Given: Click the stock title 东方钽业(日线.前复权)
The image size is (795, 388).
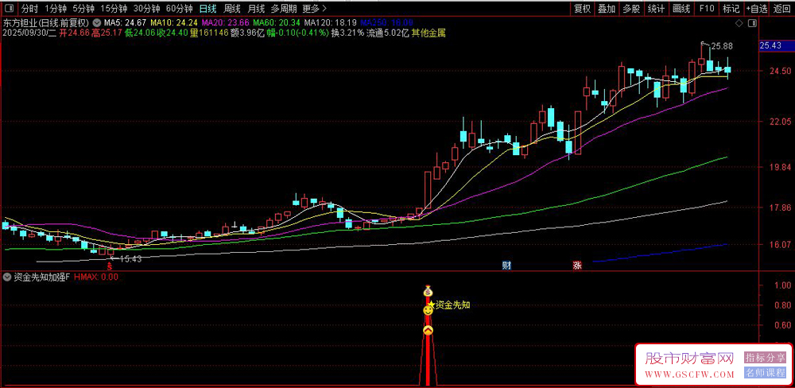Looking at the screenshot, I should point(47,23).
